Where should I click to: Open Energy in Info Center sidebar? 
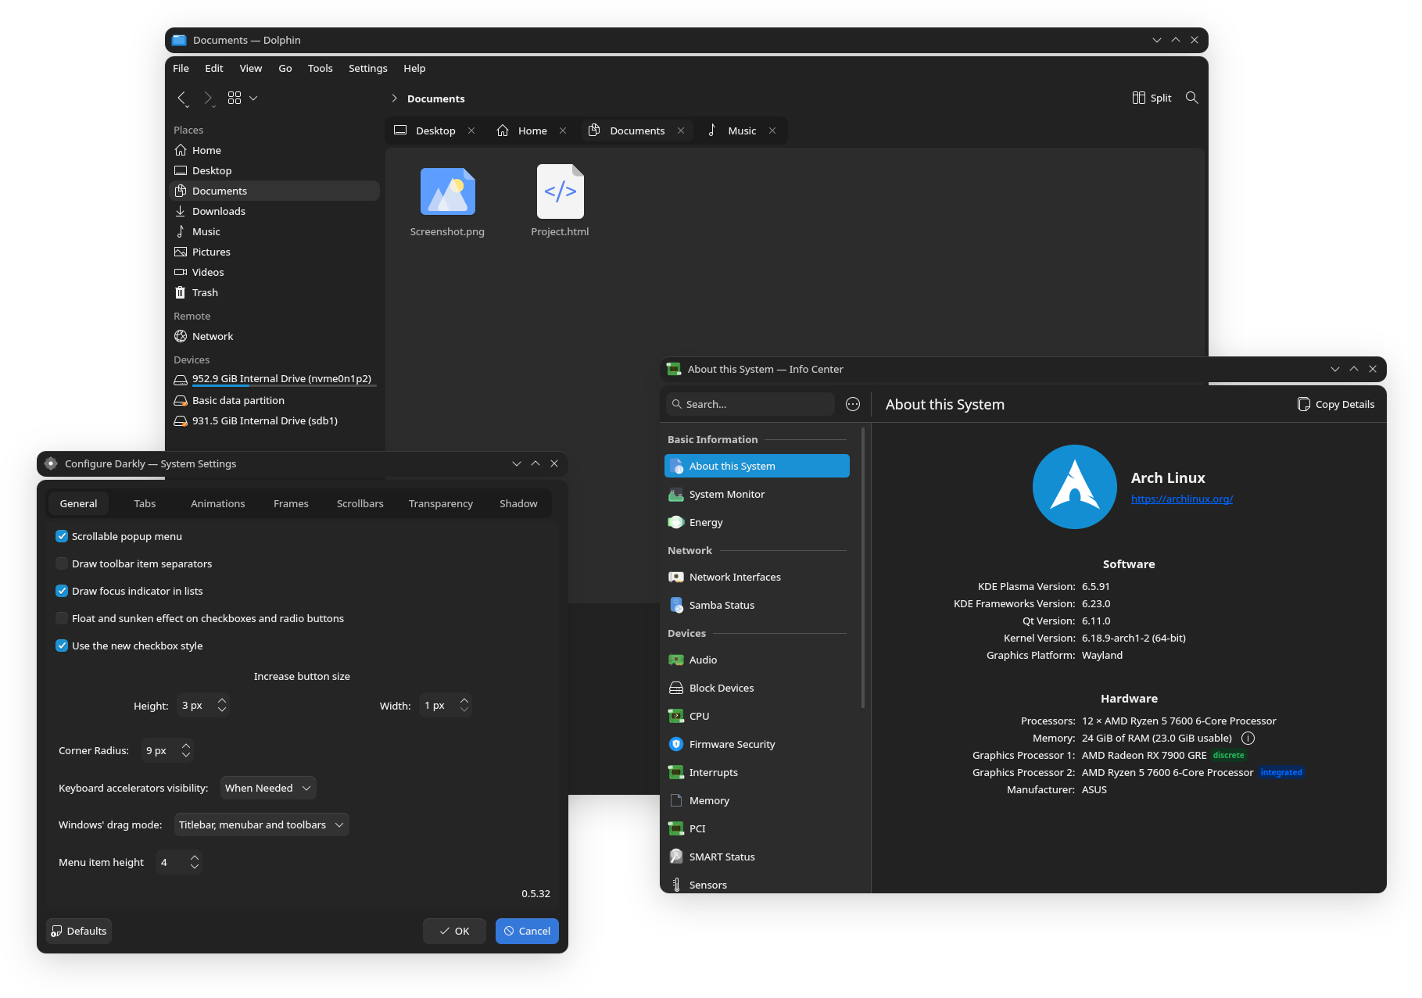pyautogui.click(x=757, y=522)
